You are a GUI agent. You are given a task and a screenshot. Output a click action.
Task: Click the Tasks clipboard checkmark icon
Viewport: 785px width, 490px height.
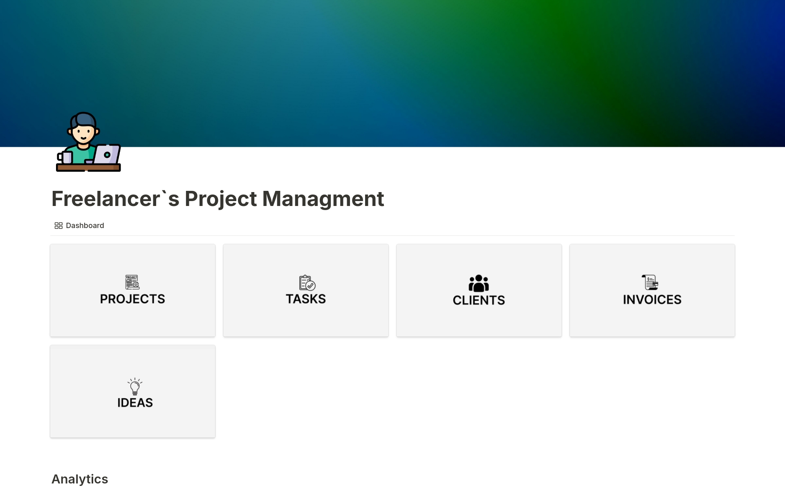click(x=307, y=282)
